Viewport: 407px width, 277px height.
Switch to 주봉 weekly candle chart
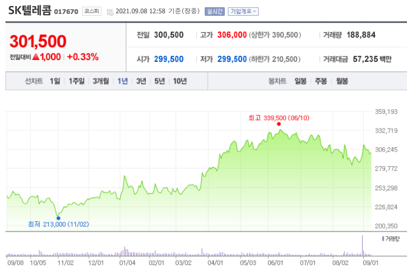pos(321,81)
